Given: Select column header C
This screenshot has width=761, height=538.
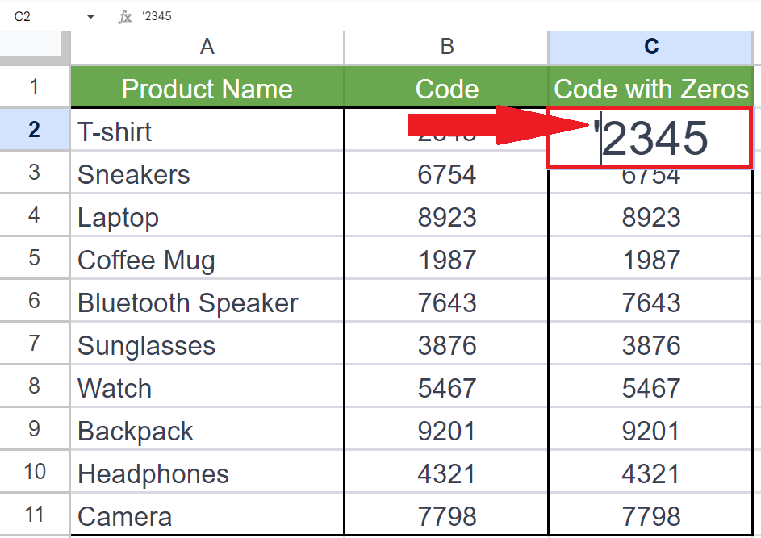Looking at the screenshot, I should click(650, 48).
